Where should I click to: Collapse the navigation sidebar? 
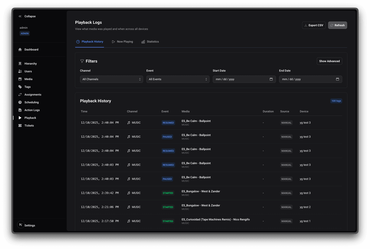point(27,16)
